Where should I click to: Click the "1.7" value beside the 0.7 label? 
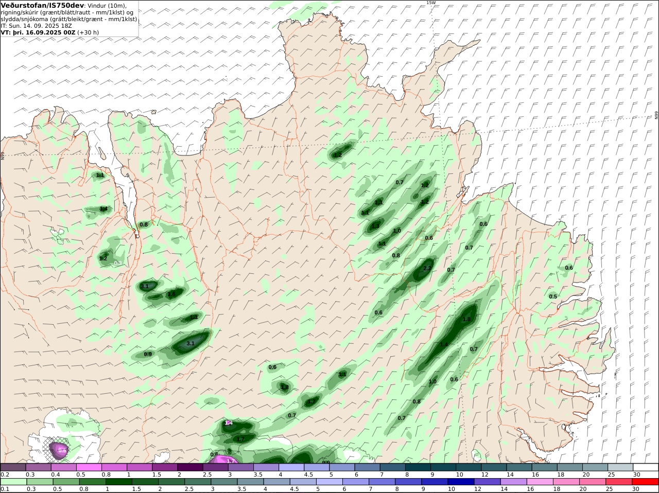(311, 402)
